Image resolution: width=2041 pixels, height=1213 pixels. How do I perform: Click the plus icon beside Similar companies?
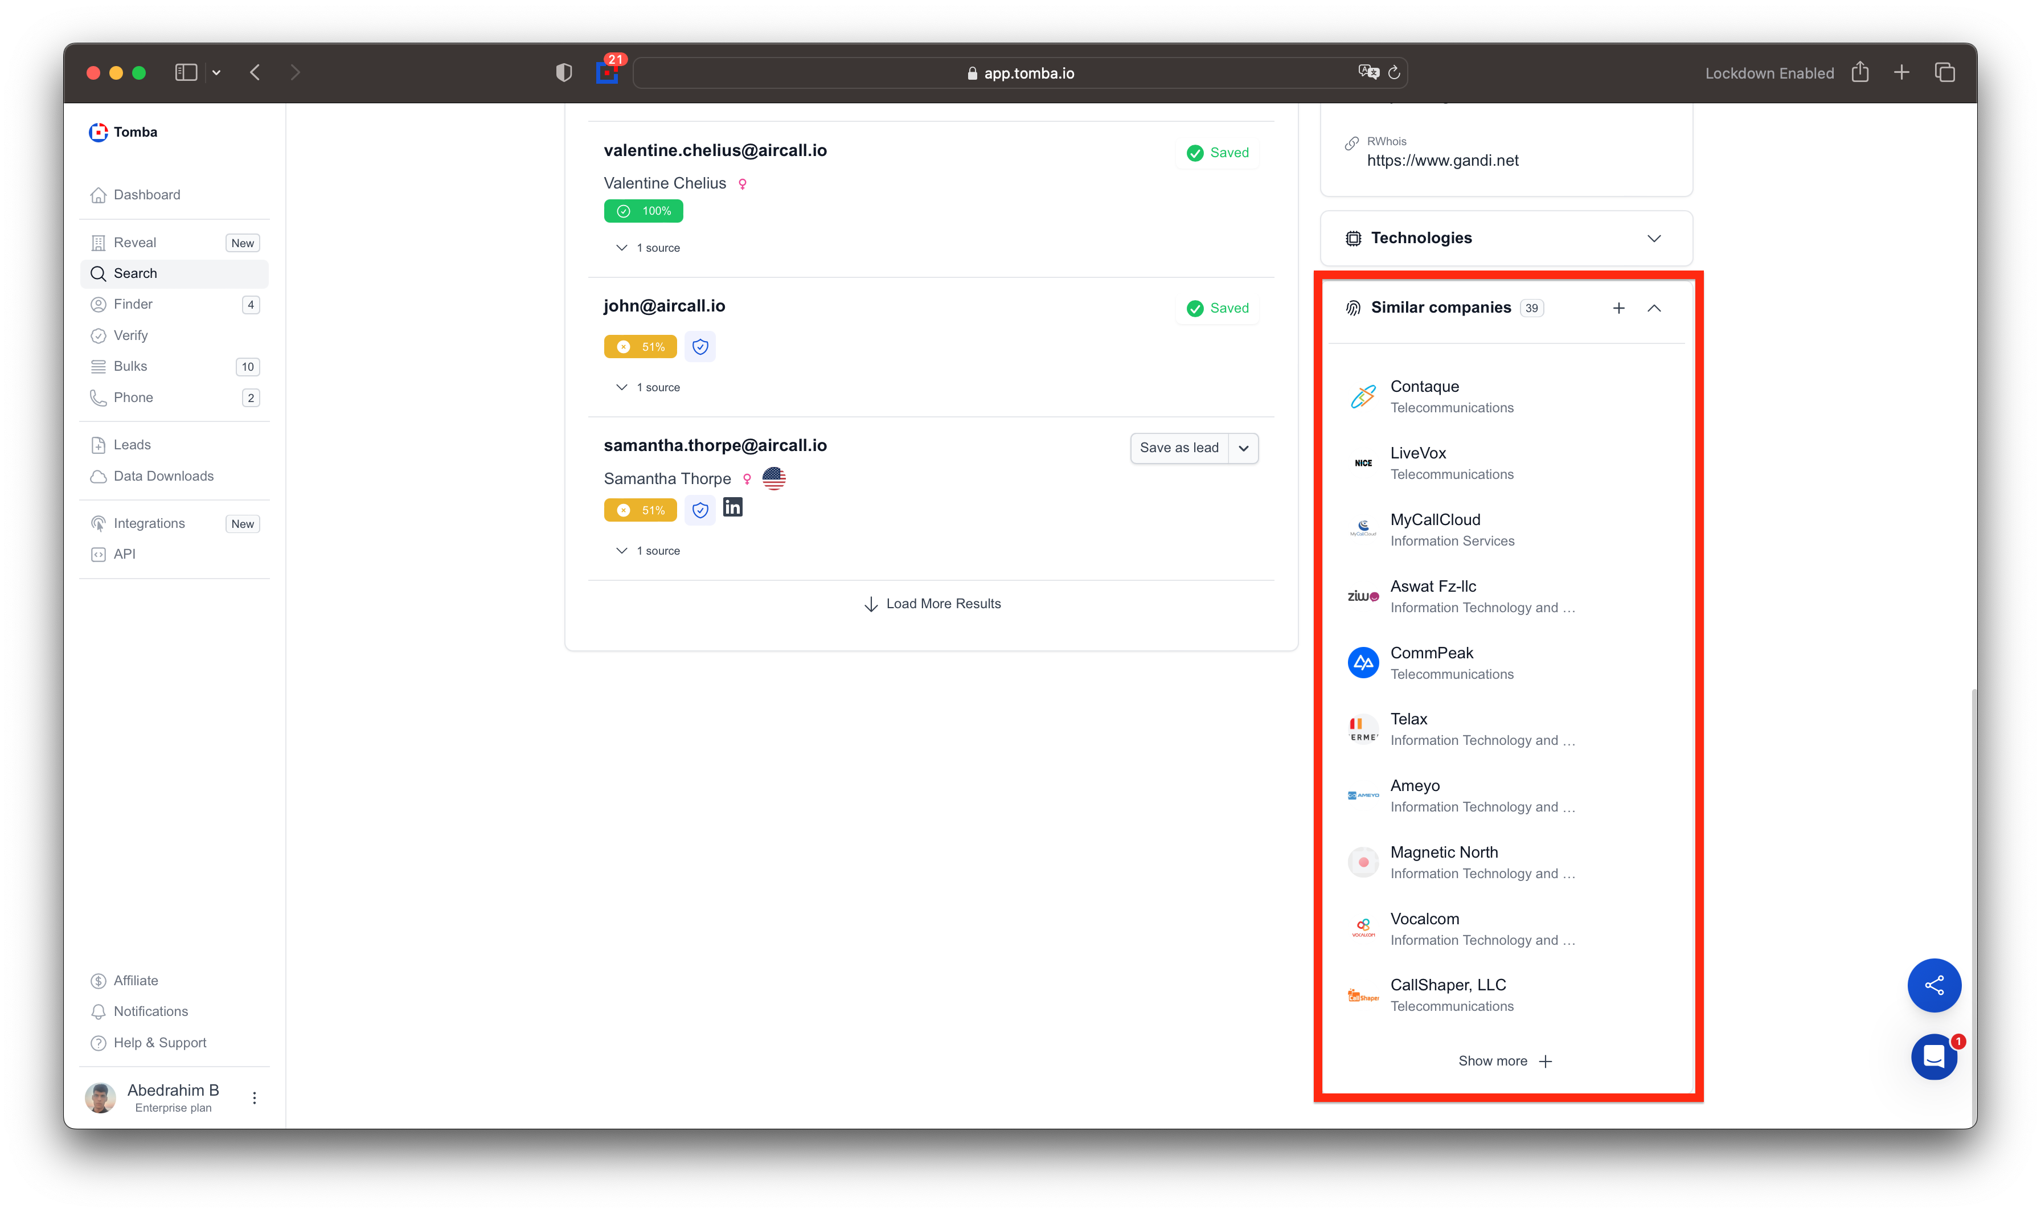coord(1618,308)
